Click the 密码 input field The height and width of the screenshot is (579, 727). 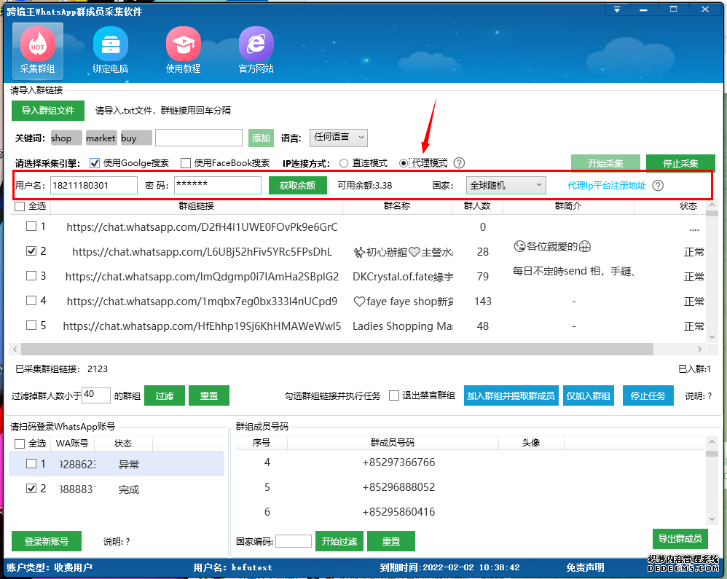(218, 185)
